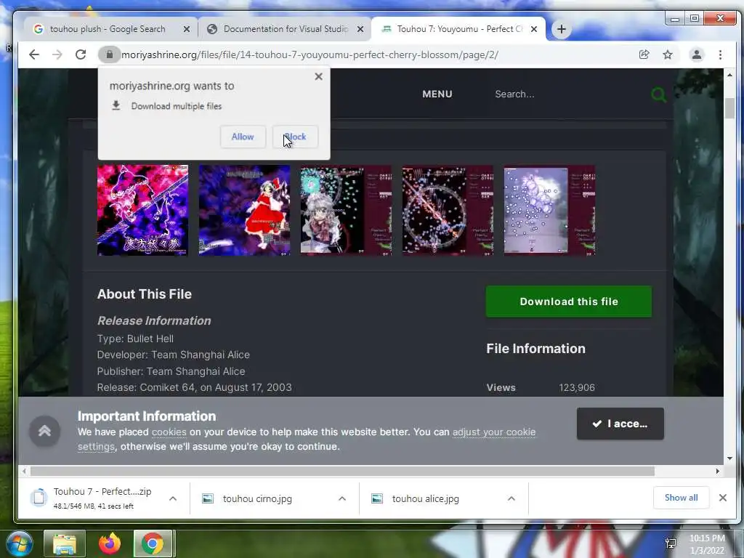Click the address bar URL
The width and height of the screenshot is (744, 558).
pos(310,54)
